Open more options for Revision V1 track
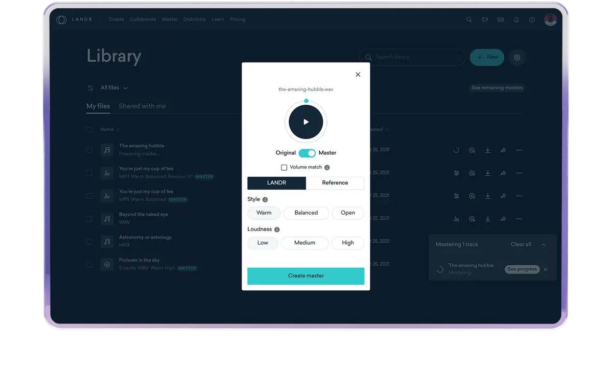Image resolution: width=613 pixels, height=370 pixels. click(x=519, y=173)
